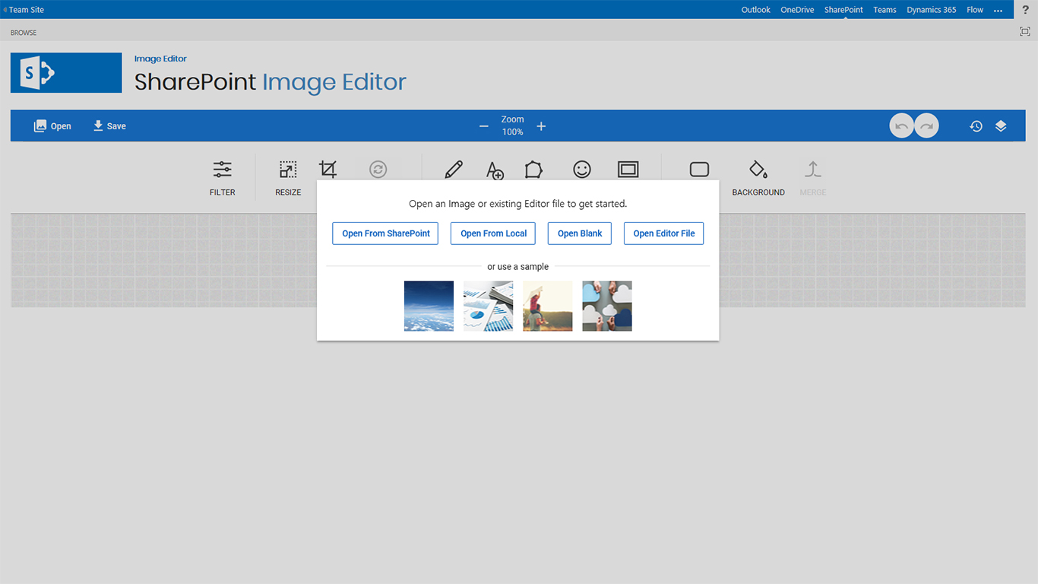Click the Zoom 100% label

(x=513, y=125)
